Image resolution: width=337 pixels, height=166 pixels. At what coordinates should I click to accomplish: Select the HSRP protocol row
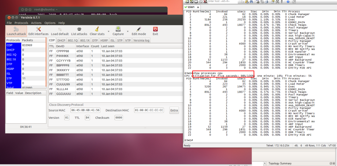(25, 69)
